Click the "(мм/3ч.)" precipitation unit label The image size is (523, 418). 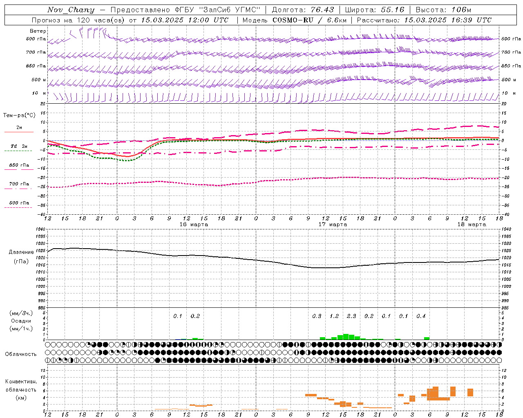pyautogui.click(x=21, y=313)
